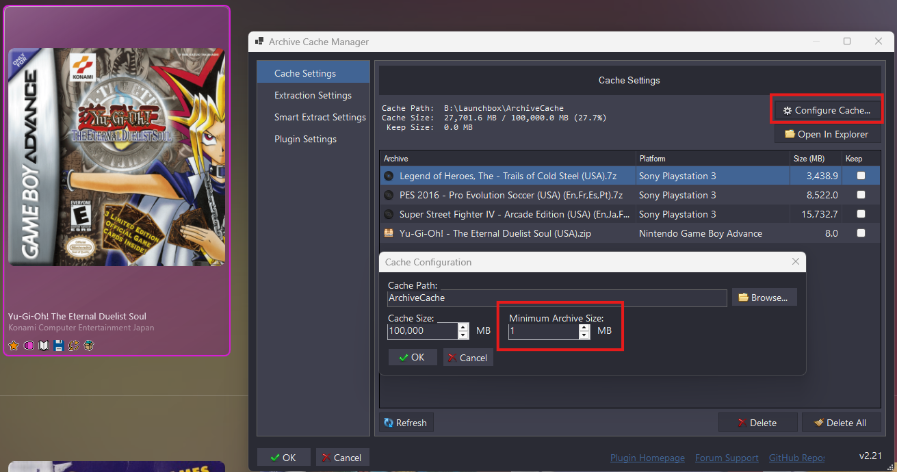Increase Minimum Archive Size with up arrow

[584, 327]
